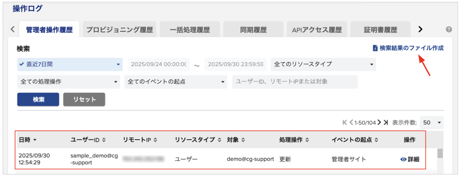This screenshot has width=461, height=177.
Task: Sort by the 処理操作 column
Action: [294, 140]
